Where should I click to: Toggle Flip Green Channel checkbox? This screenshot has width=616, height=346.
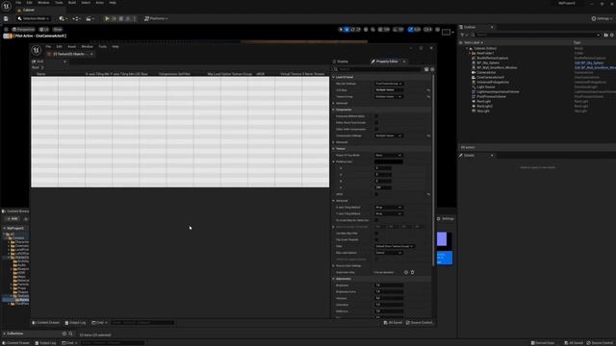pyautogui.click(x=376, y=239)
